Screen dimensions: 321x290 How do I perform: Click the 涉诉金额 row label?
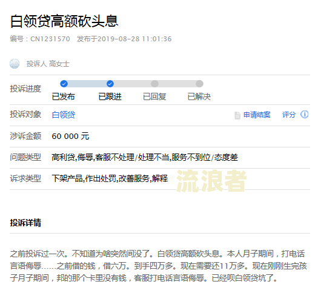click(25, 136)
